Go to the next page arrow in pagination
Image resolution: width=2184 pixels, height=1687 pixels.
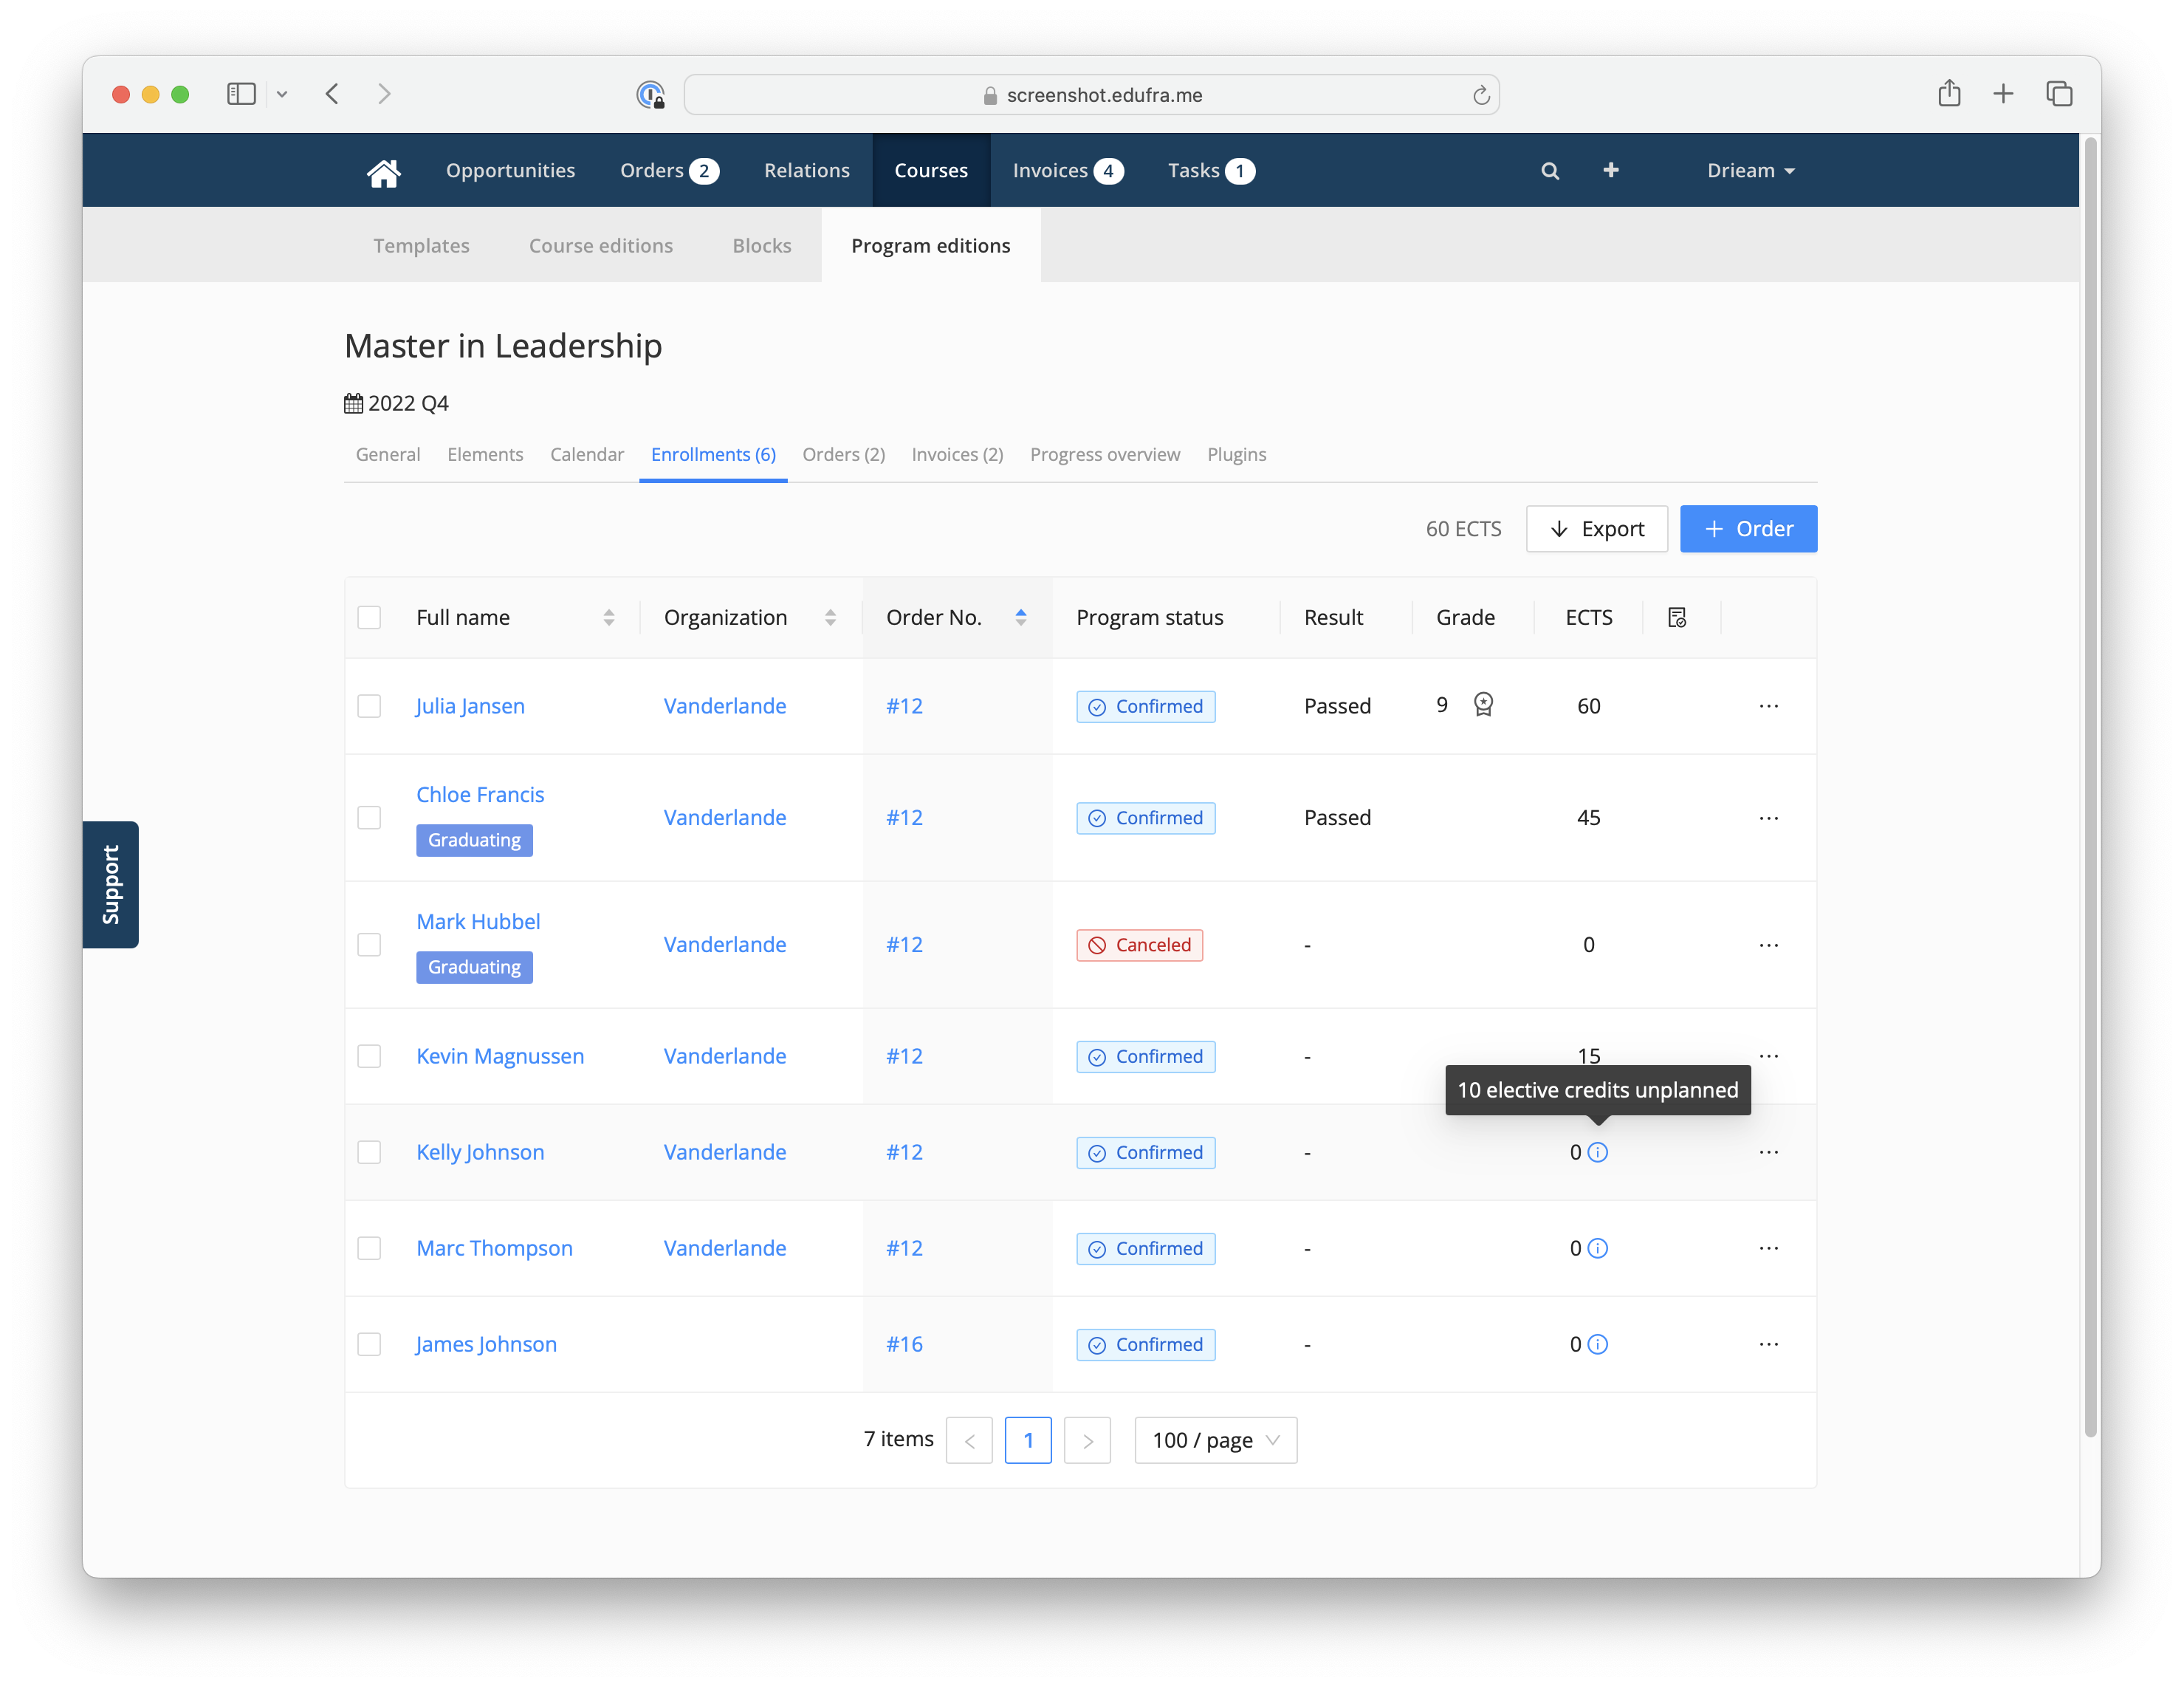tap(1087, 1441)
